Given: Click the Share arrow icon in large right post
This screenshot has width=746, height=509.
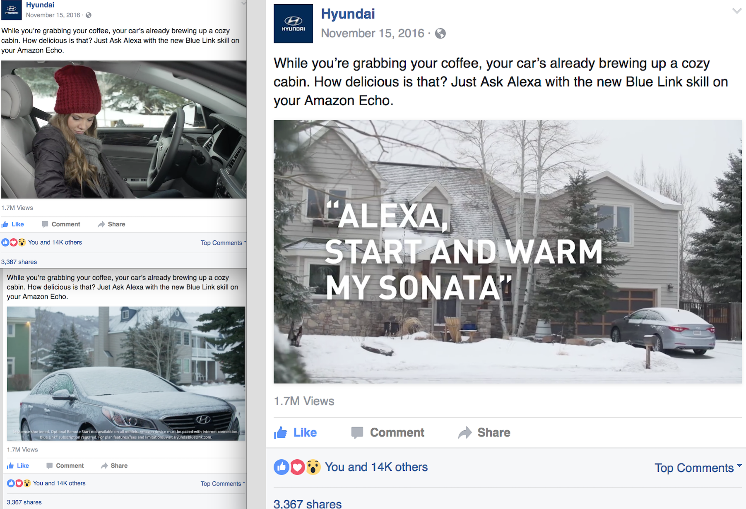Looking at the screenshot, I should (465, 432).
